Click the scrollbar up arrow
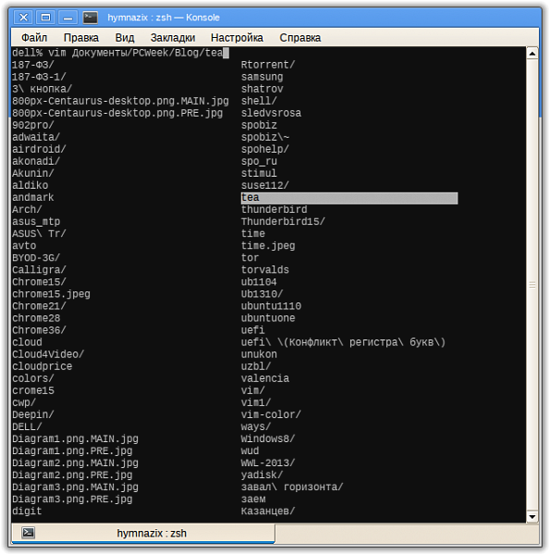 [x=532, y=54]
